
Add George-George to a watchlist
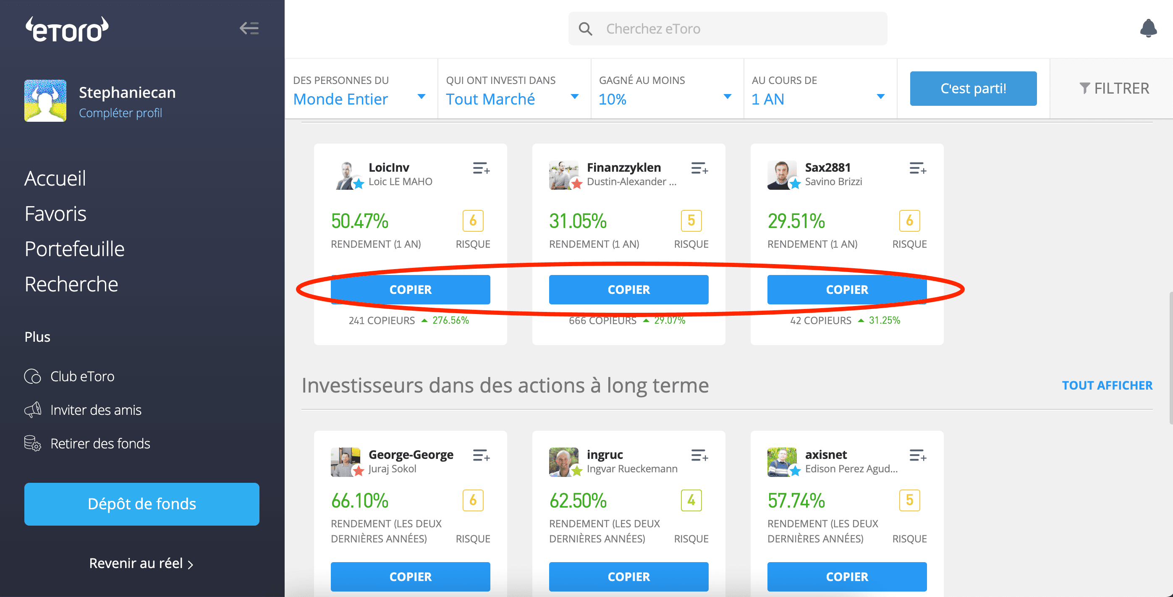pyautogui.click(x=481, y=456)
